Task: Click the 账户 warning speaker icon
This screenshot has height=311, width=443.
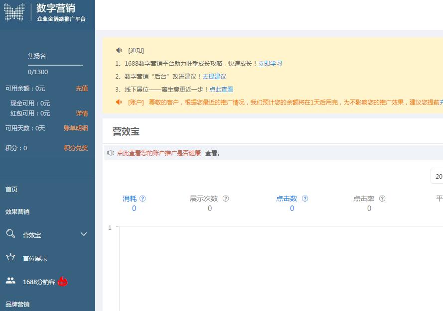Action: 119,102
